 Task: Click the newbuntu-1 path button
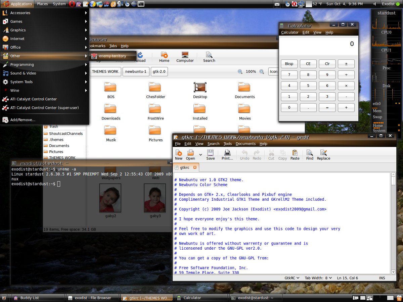pos(136,71)
